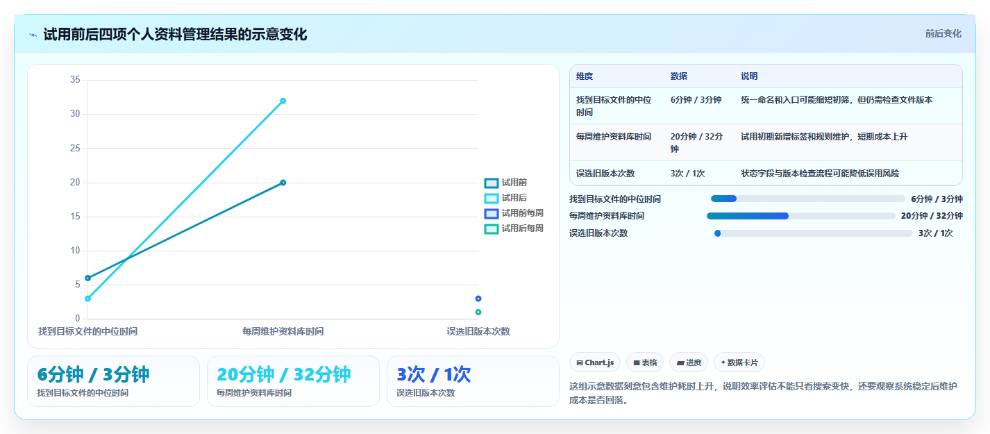Click the progress value 20分钟 / 32分钟 at the bar's right
This screenshot has width=990, height=434.
[932, 216]
